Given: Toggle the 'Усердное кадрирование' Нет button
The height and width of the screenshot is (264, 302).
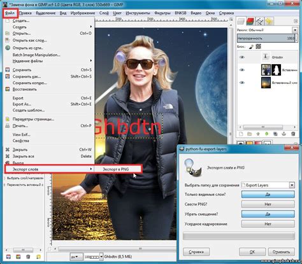Looking at the screenshot, I should pyautogui.click(x=268, y=224).
